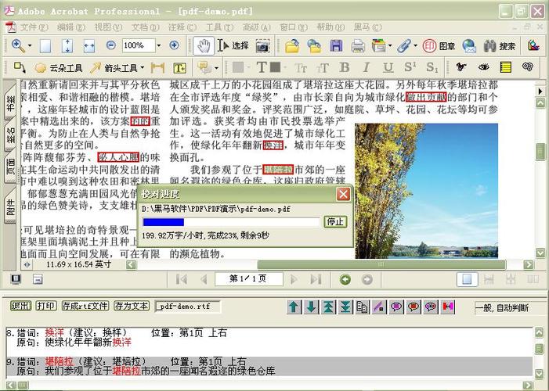The image size is (549, 391).
Task: Click the document horizontal scrollbar thumb
Action: (381, 265)
